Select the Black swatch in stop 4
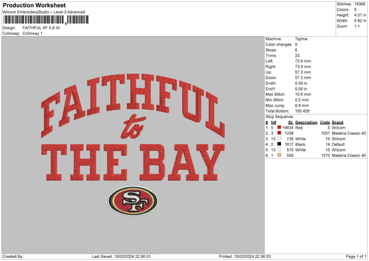This screenshot has width=369, height=261. click(279, 144)
